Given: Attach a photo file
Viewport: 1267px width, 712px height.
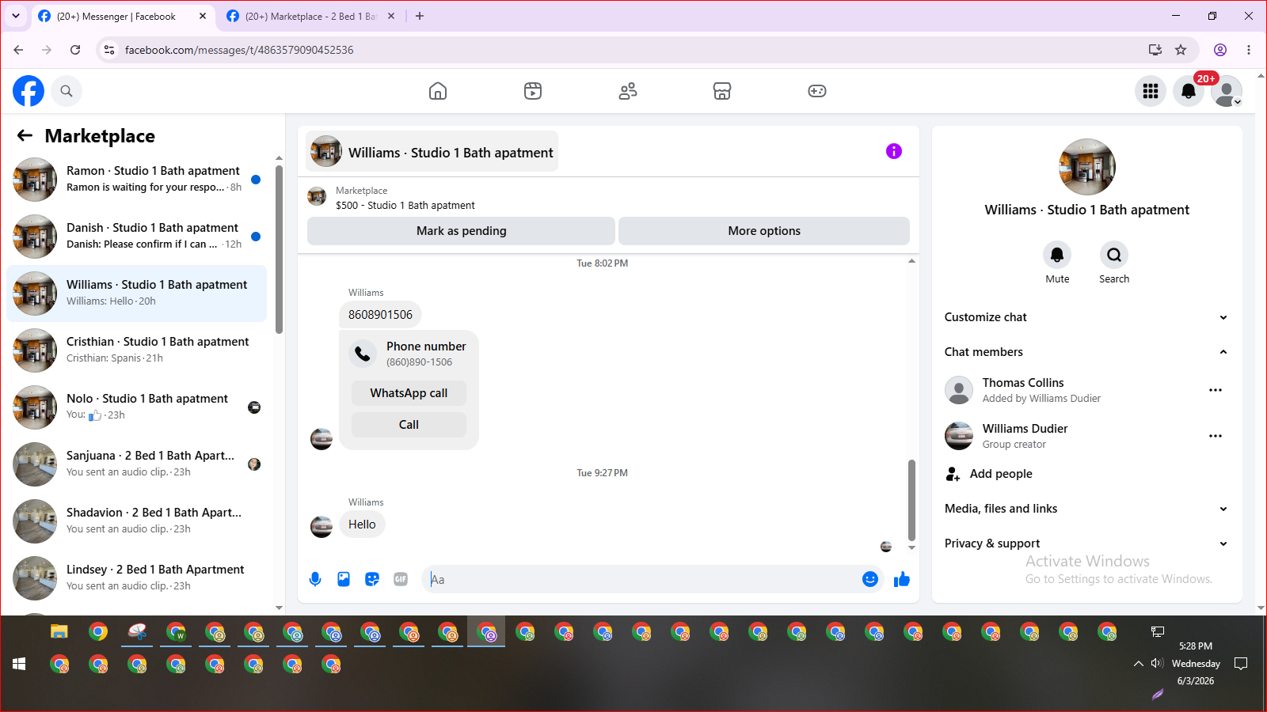Looking at the screenshot, I should tap(344, 579).
